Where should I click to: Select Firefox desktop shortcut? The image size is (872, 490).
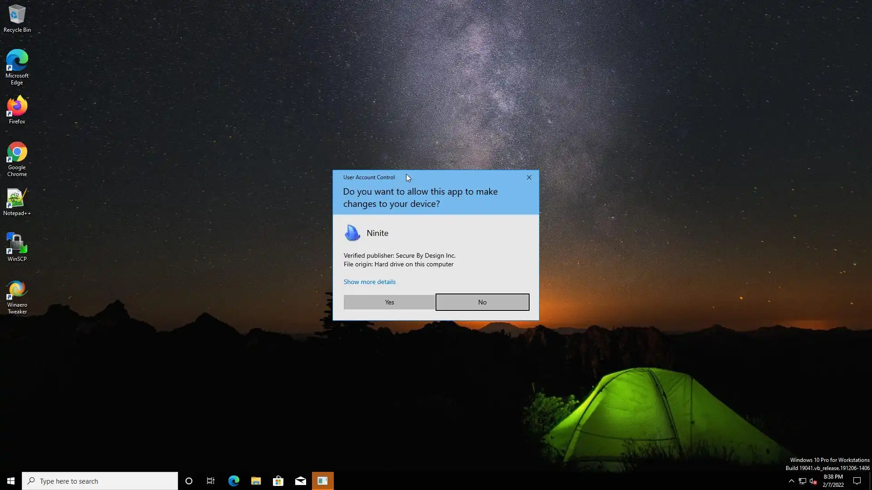coord(17,109)
